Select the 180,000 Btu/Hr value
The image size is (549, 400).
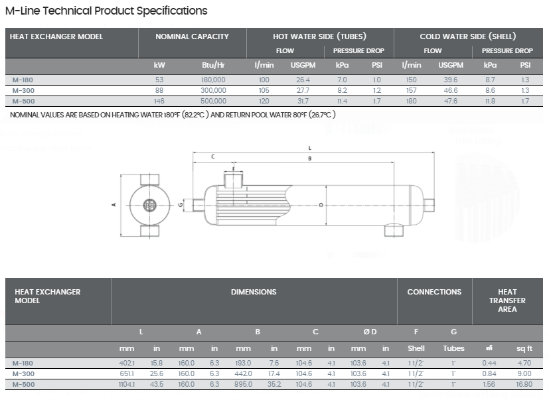(213, 80)
